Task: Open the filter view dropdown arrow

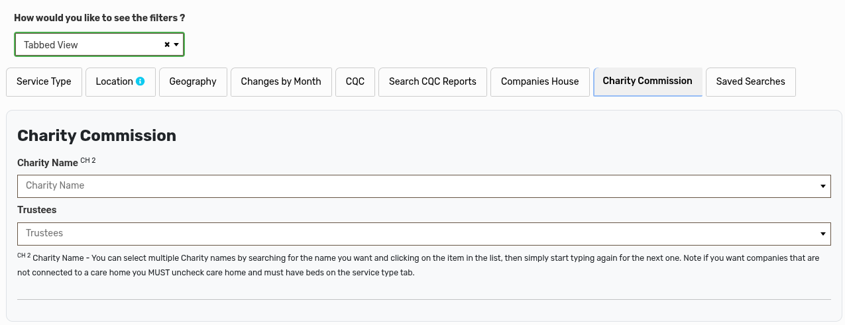Action: 176,45
